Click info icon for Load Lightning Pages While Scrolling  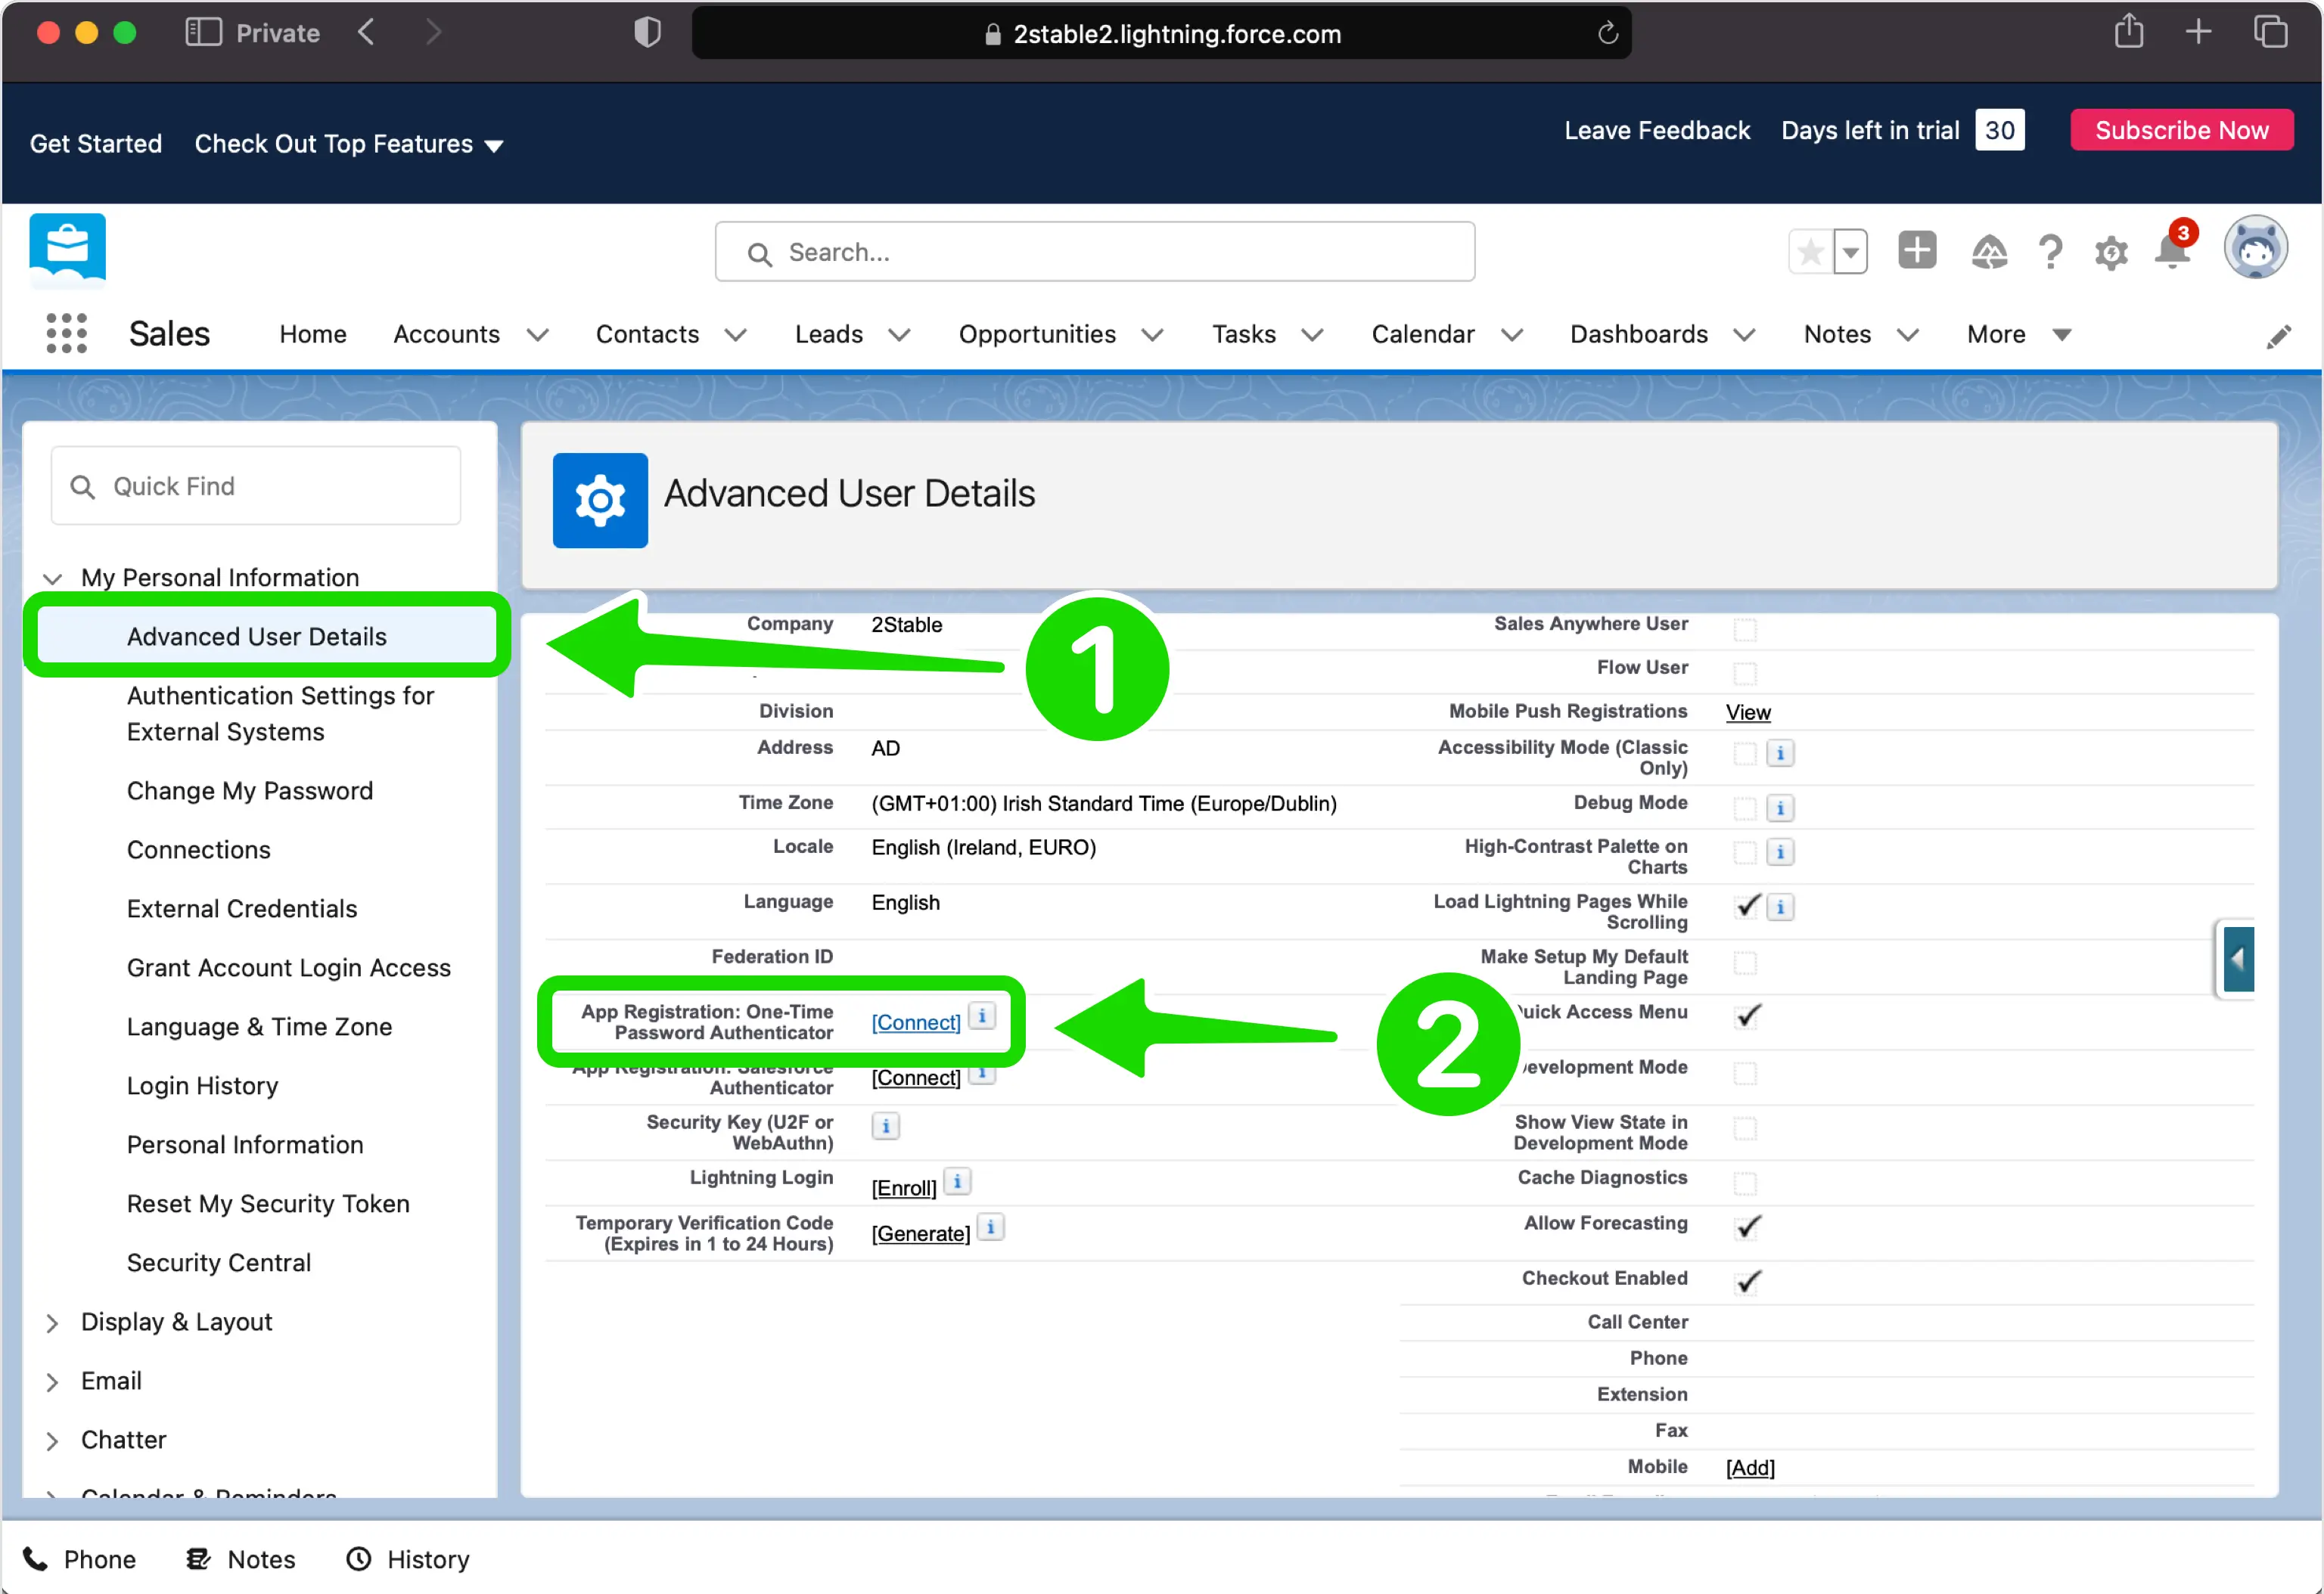[x=1780, y=907]
